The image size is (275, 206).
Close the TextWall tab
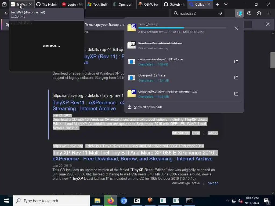click(x=30, y=4)
